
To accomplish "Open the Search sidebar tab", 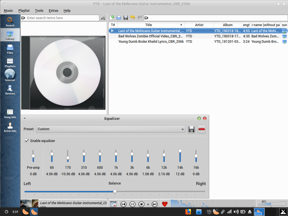I will click(x=10, y=22).
